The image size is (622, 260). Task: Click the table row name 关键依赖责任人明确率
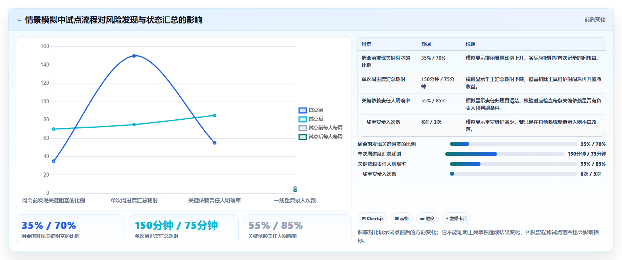(x=386, y=100)
